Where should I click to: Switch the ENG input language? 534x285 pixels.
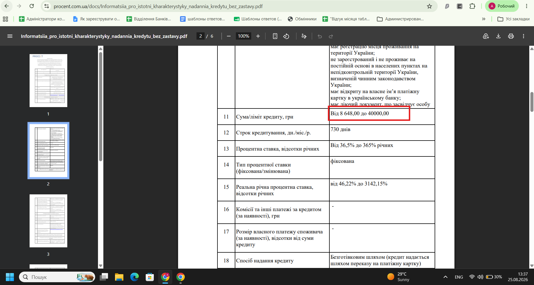pos(459,277)
